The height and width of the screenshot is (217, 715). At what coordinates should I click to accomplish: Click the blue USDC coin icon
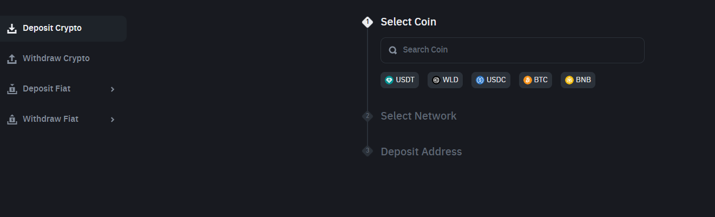[x=480, y=80]
